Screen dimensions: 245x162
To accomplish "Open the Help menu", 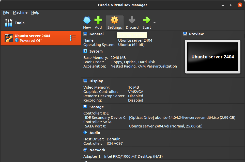I will click(x=35, y=12).
